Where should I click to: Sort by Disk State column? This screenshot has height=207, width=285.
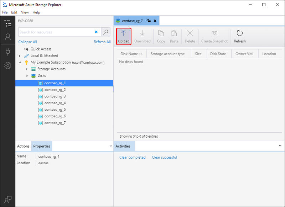(218, 54)
